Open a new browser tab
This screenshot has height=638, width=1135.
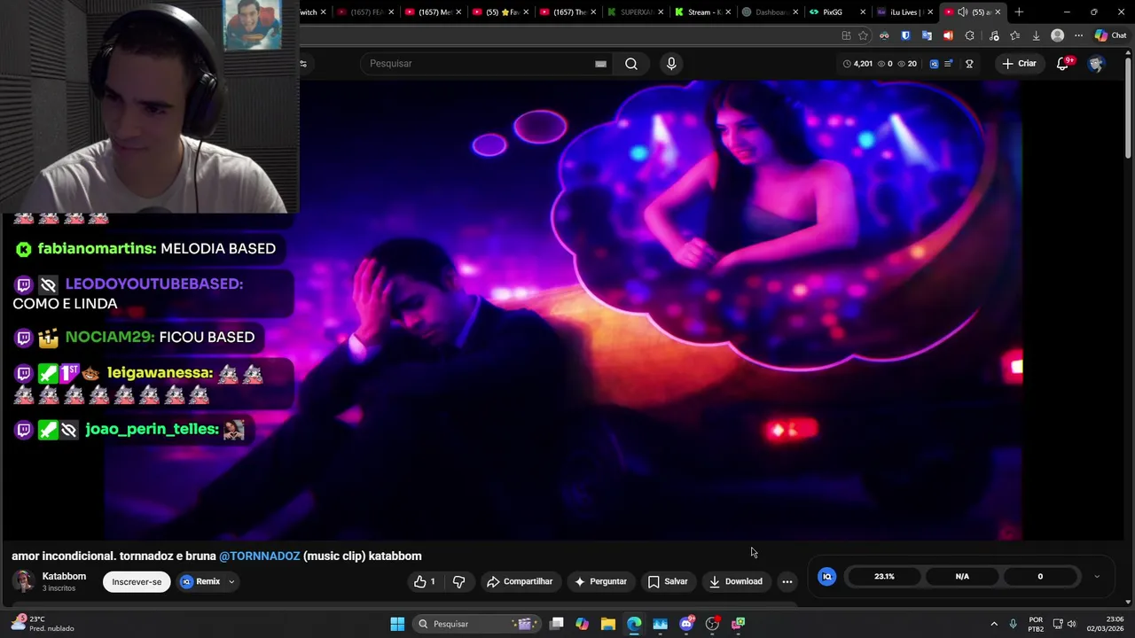pos(1019,12)
